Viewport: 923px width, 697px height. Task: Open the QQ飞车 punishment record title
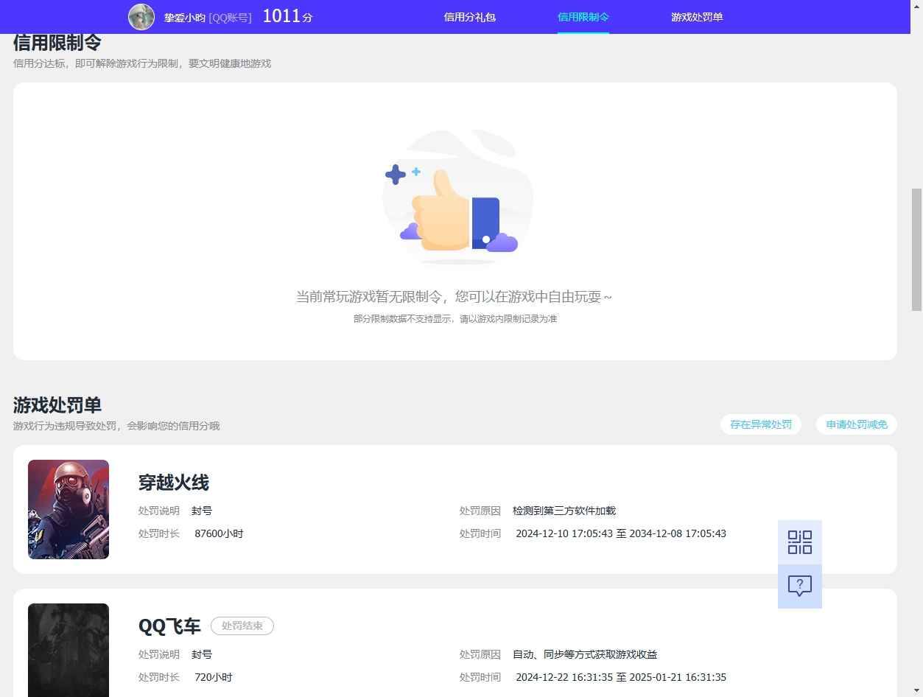(x=169, y=626)
